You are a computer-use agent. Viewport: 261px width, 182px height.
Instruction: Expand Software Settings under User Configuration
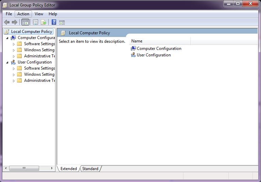tap(14, 69)
